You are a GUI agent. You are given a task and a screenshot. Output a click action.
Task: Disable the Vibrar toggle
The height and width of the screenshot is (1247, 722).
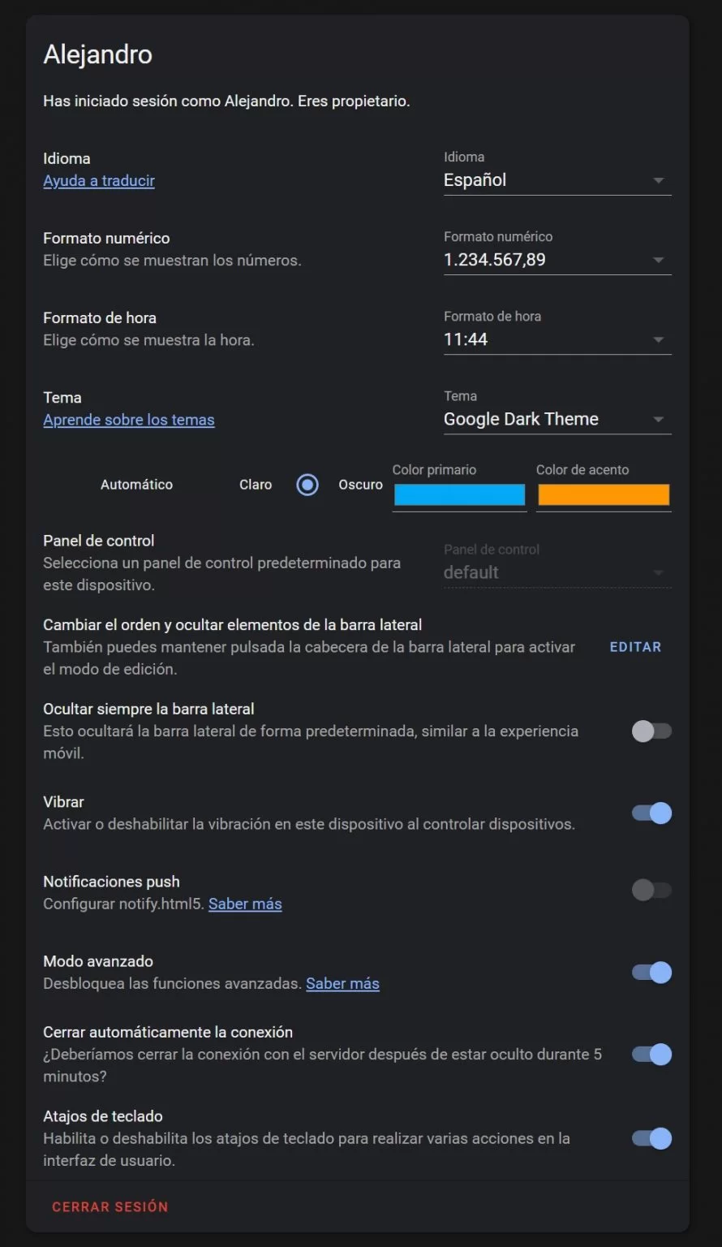(x=651, y=813)
